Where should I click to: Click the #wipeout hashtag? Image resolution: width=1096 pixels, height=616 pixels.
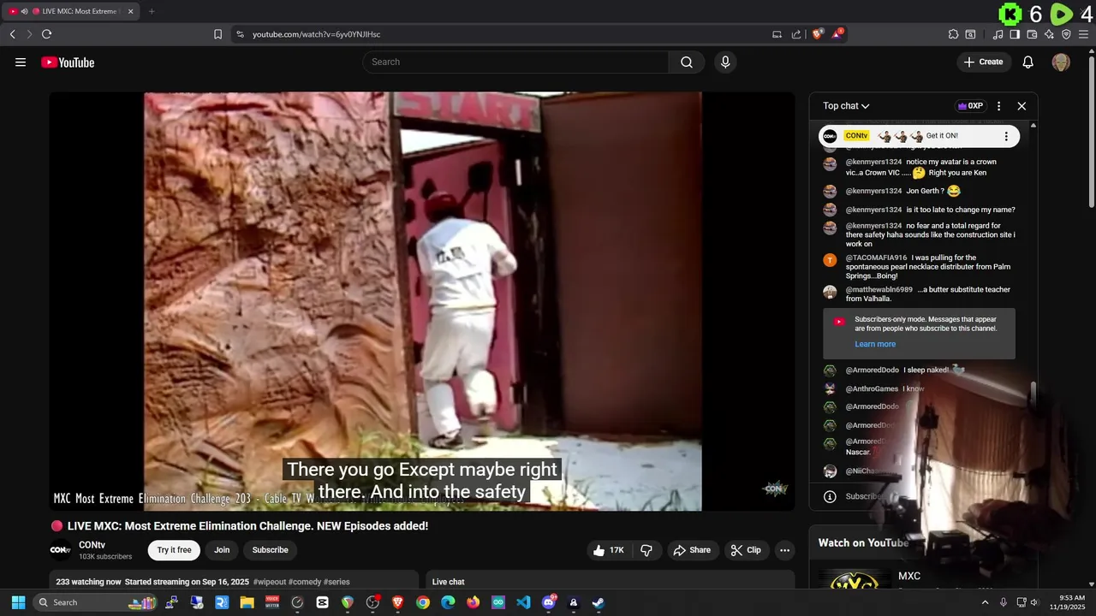click(x=270, y=582)
